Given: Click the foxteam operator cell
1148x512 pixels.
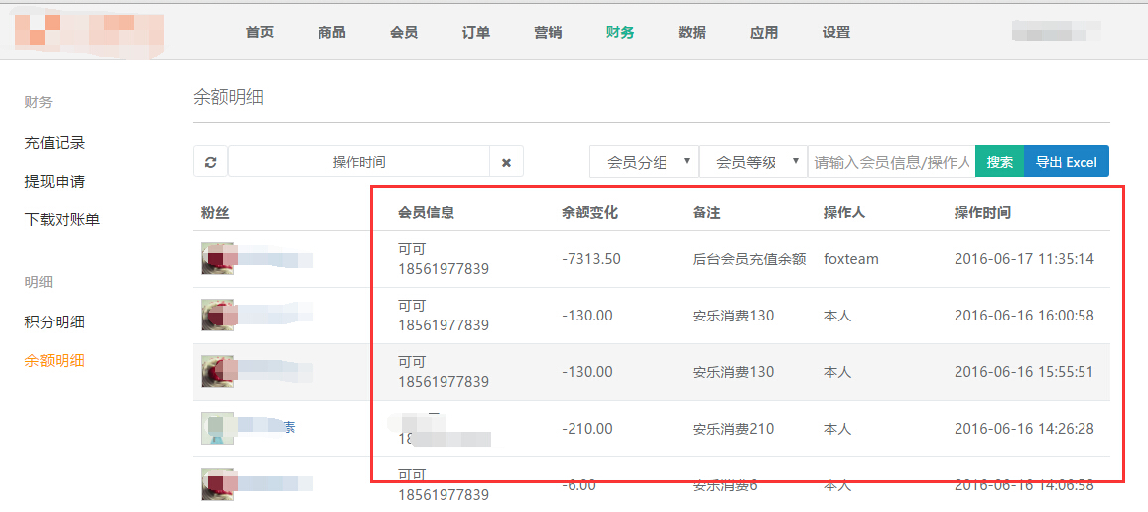Looking at the screenshot, I should [x=850, y=259].
